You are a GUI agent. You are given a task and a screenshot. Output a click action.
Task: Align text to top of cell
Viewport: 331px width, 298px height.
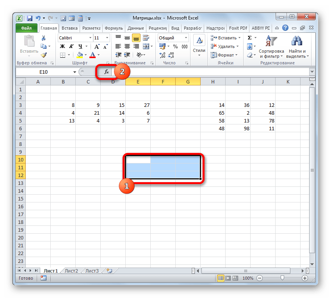[118, 38]
